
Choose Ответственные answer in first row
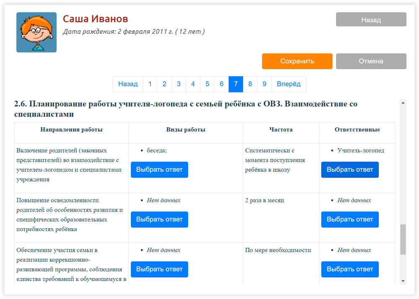(350, 170)
